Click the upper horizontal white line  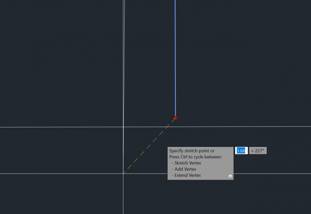point(64,127)
